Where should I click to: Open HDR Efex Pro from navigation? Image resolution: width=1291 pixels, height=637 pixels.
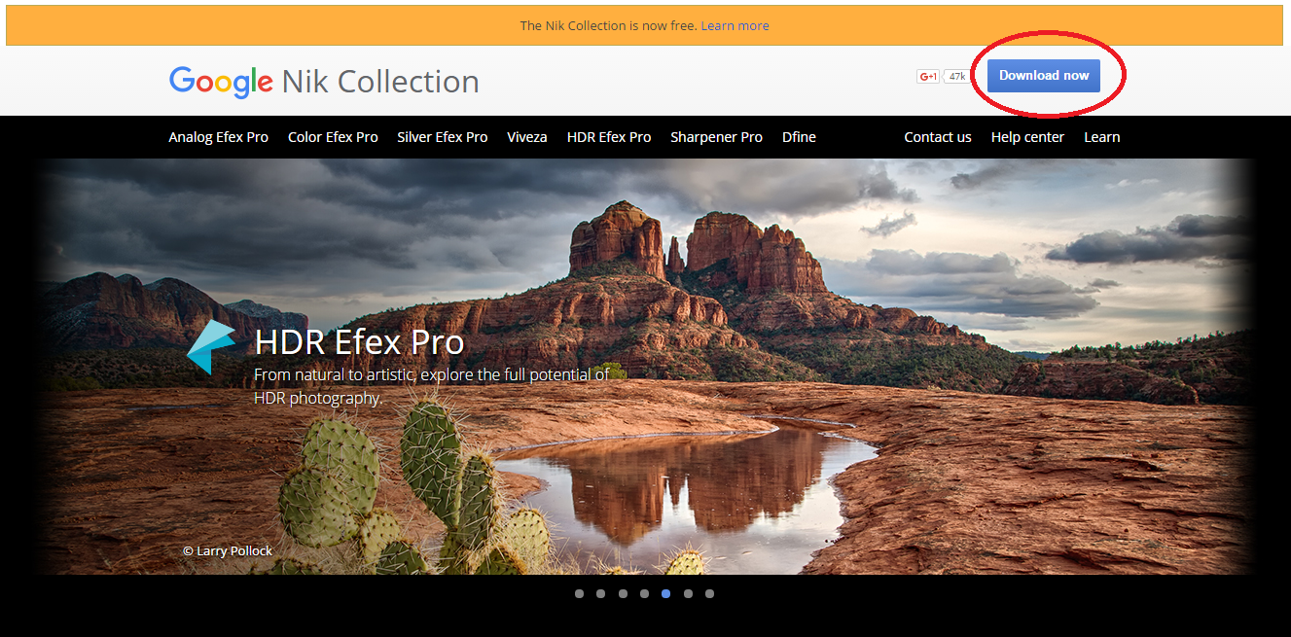tap(609, 137)
